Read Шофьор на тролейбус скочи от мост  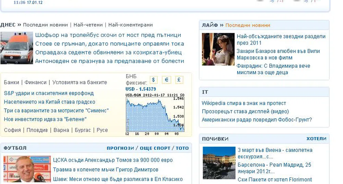click(x=108, y=35)
